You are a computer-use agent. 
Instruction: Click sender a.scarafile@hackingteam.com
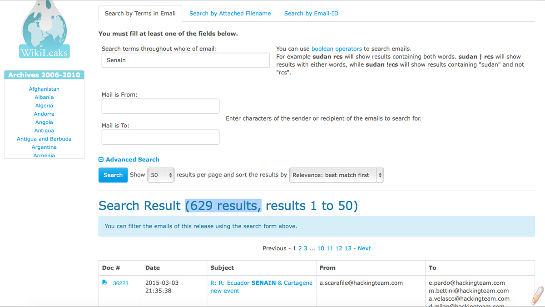pyautogui.click(x=361, y=283)
